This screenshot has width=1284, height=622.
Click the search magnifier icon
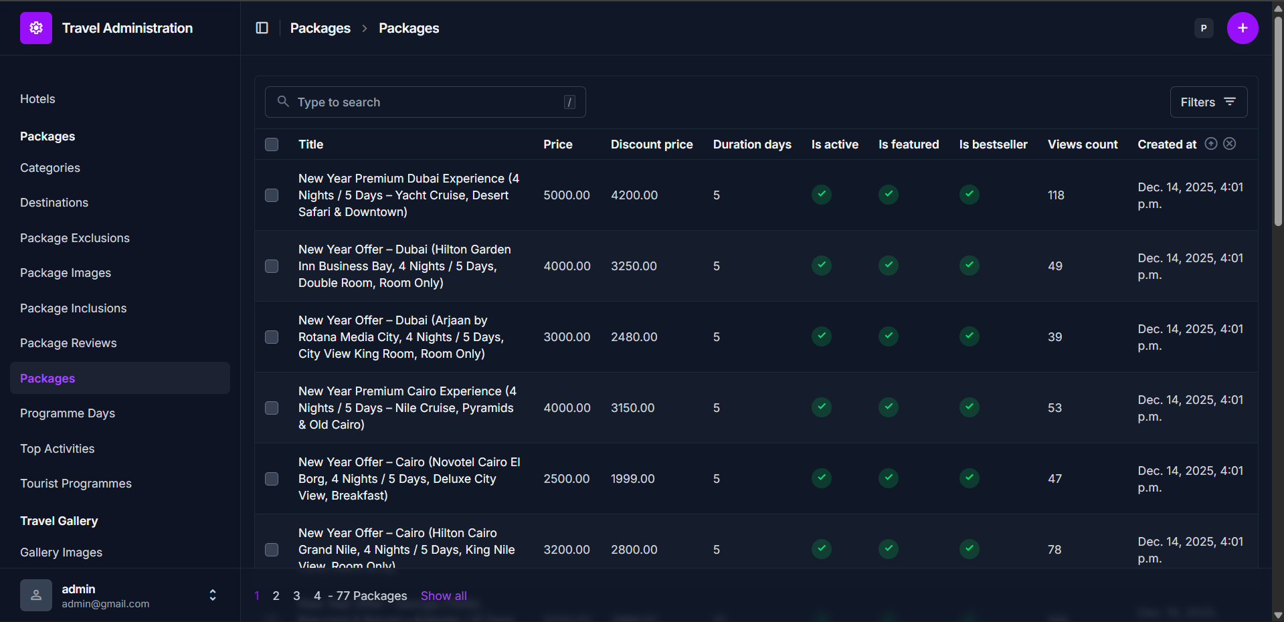point(283,102)
